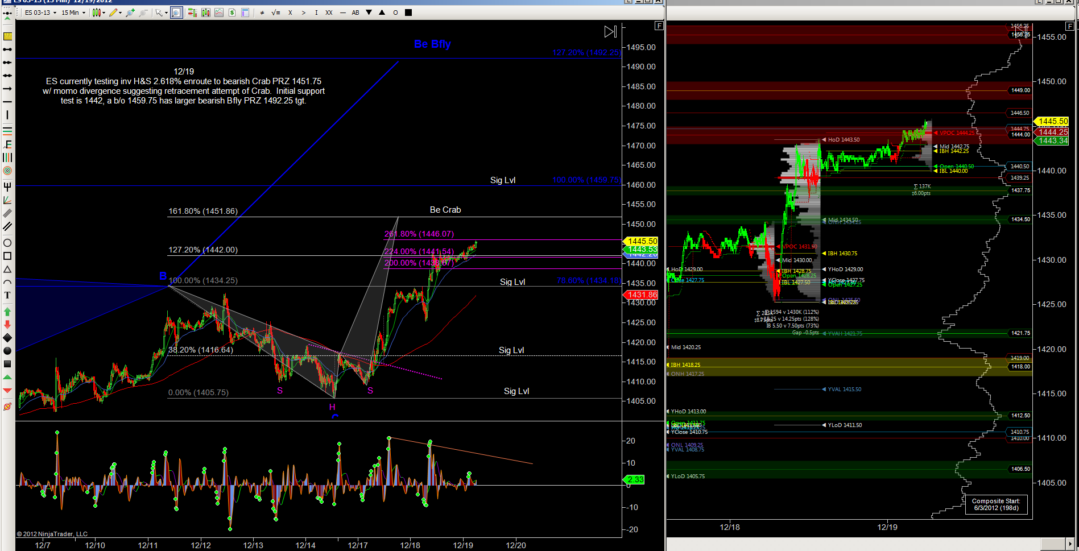The image size is (1079, 551).
Task: Open the ES 03-13 instrument dropdown
Action: (40, 13)
